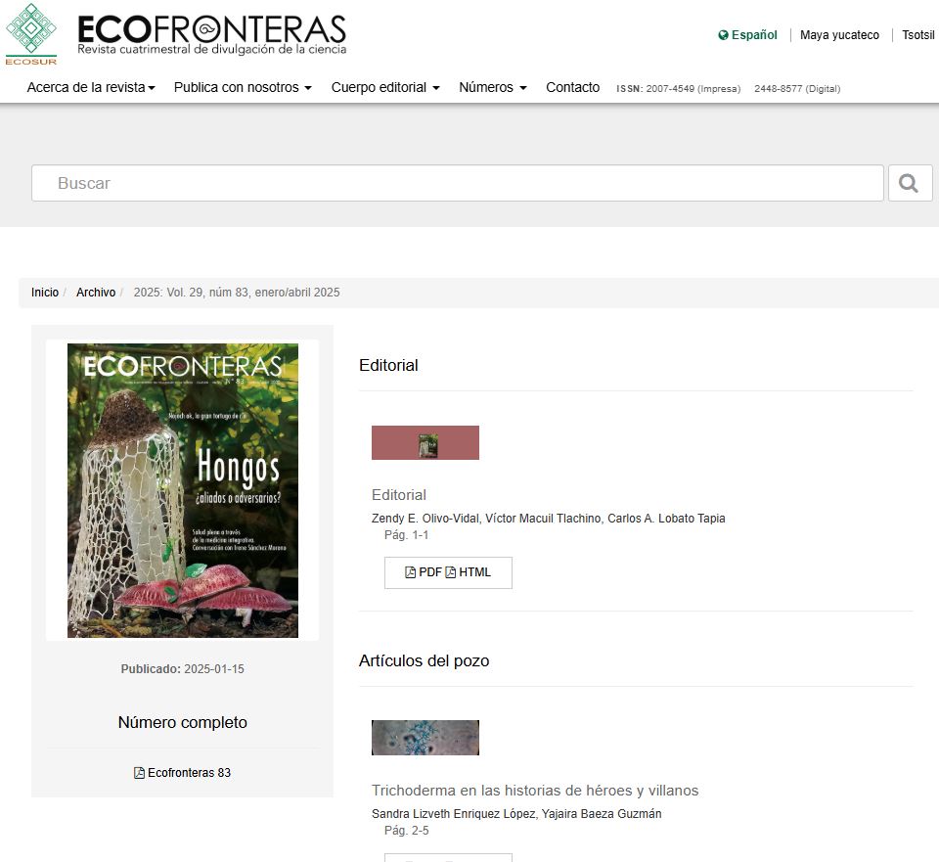Open the Números dropdown menu
This screenshot has height=862, width=939.
pos(493,87)
